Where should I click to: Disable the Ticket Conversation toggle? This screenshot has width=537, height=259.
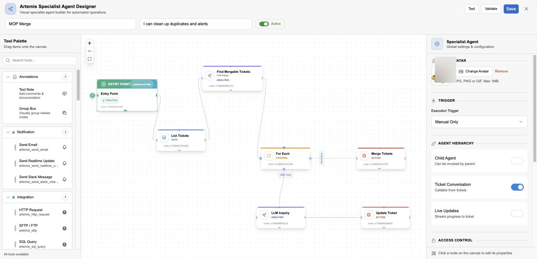point(517,187)
